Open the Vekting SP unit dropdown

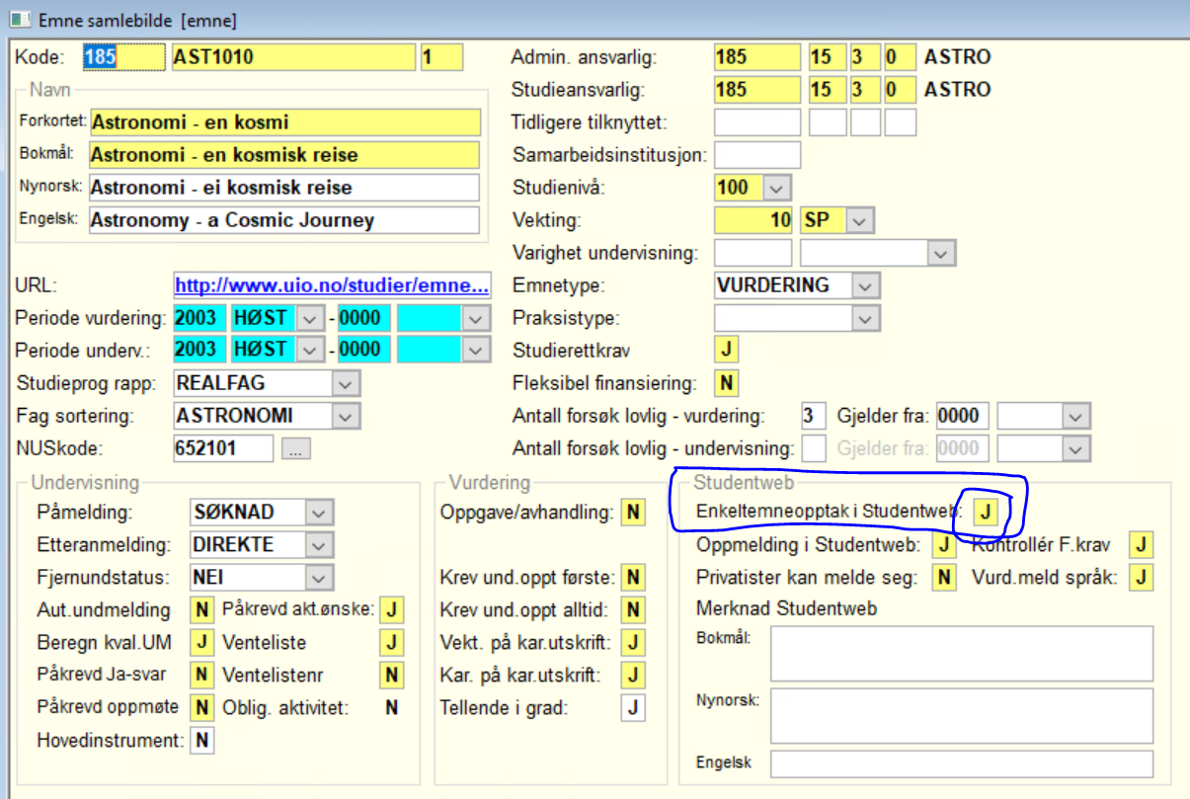click(x=862, y=220)
